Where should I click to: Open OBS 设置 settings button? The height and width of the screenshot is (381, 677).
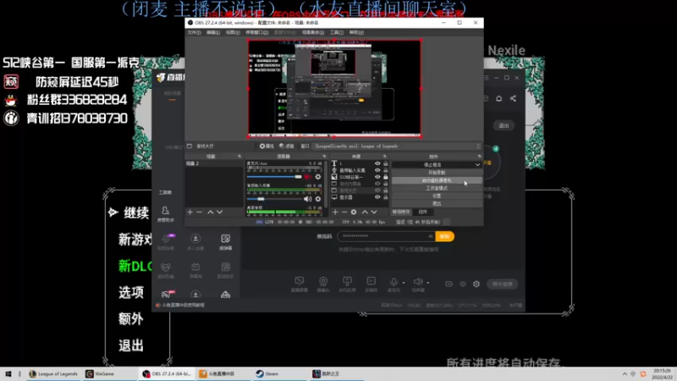click(x=437, y=196)
